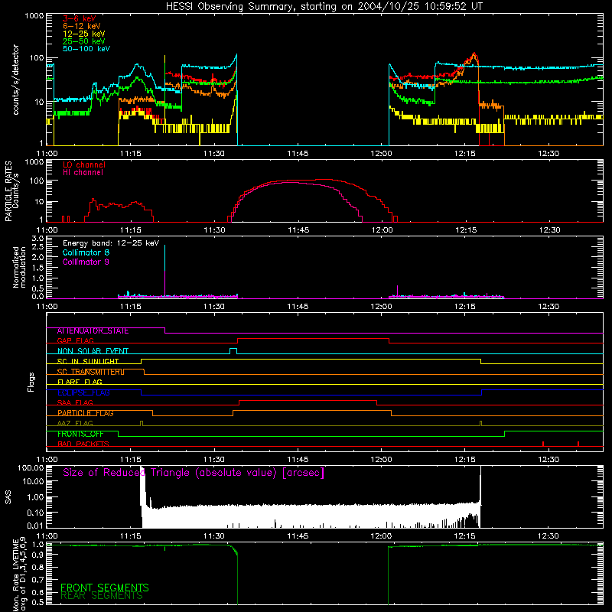Click the NON_SOLAR_EVENT pulse near 11:33

click(233, 351)
